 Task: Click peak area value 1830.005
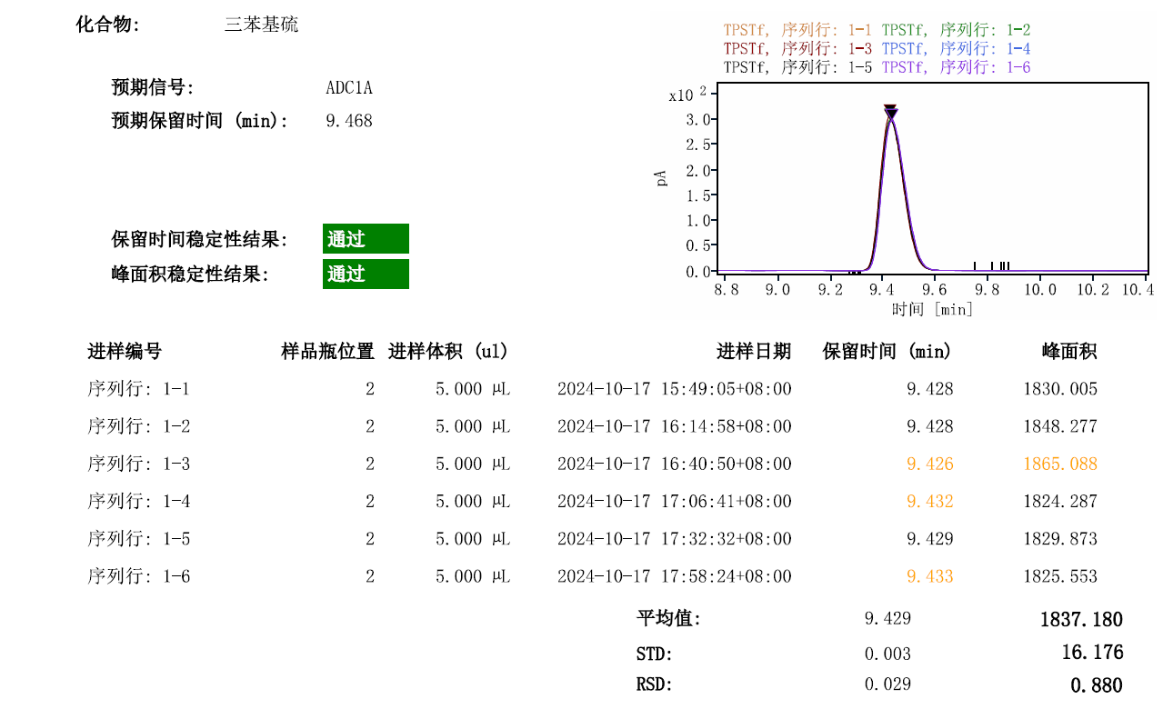pyautogui.click(x=1060, y=389)
